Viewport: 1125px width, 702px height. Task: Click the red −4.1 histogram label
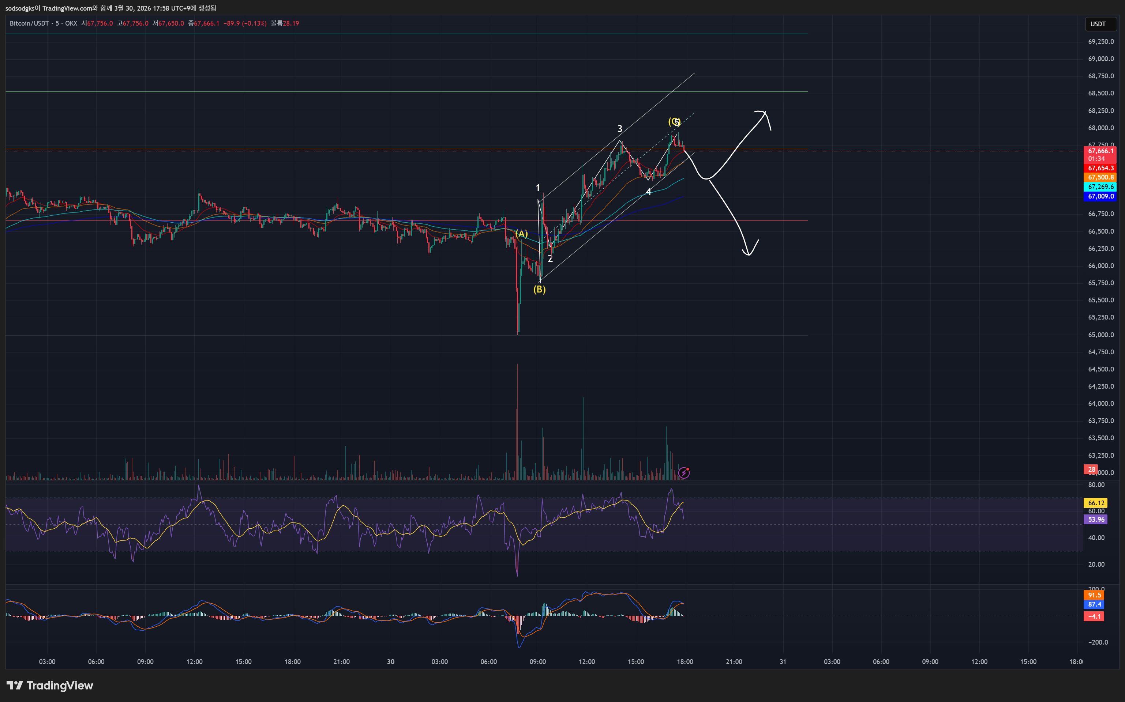point(1094,616)
